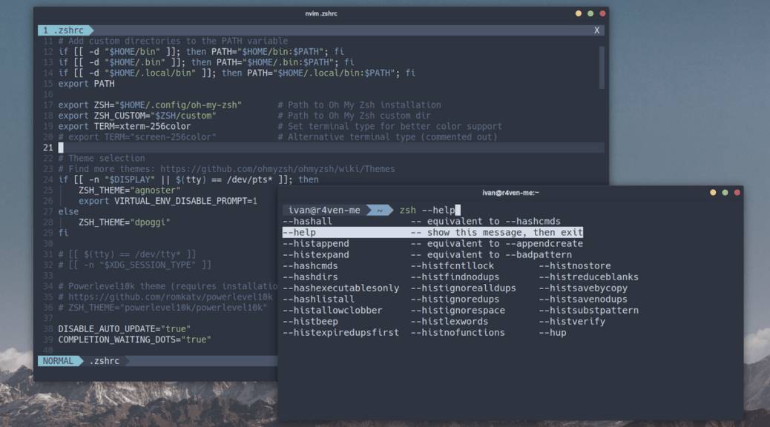Click the red close dot on the nvim window
The width and height of the screenshot is (770, 427).
point(601,13)
